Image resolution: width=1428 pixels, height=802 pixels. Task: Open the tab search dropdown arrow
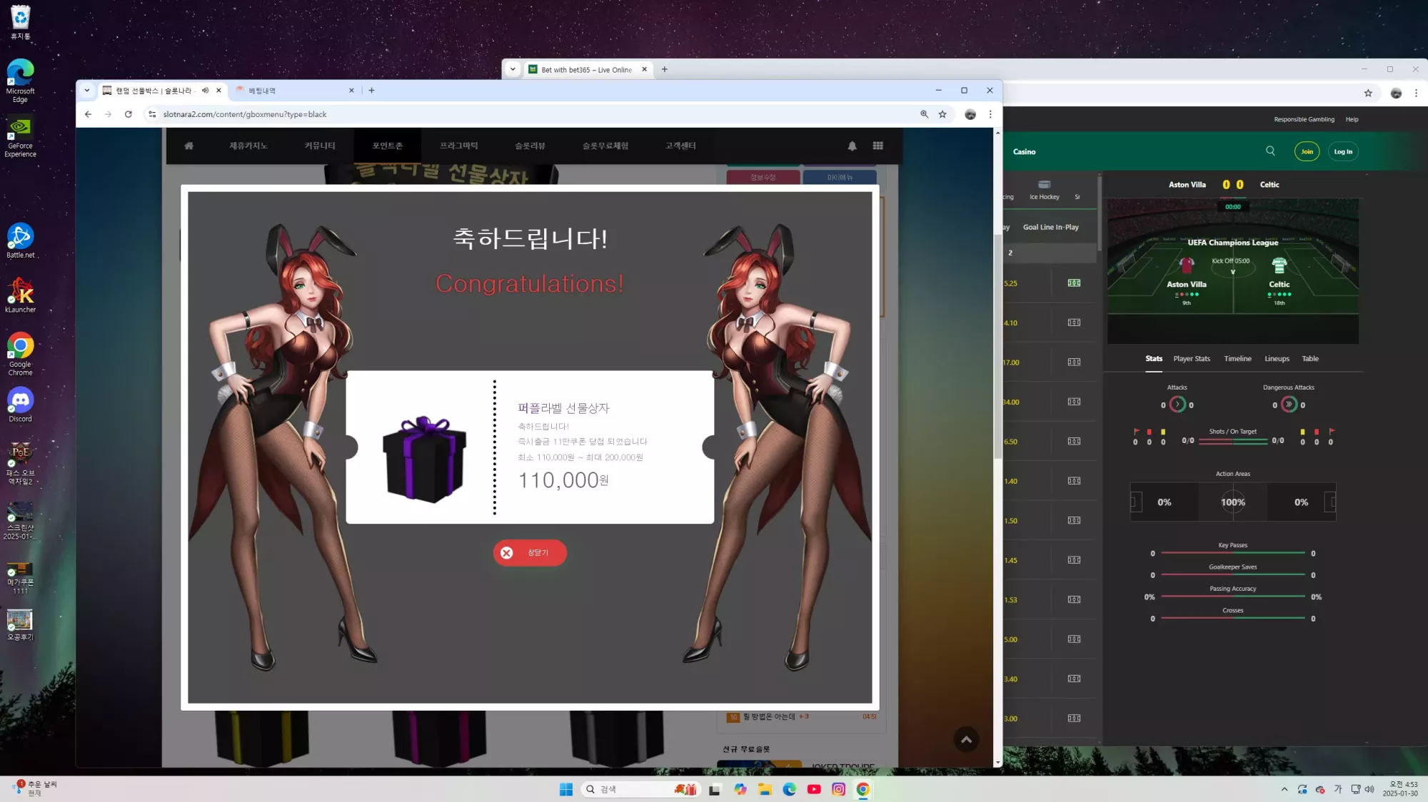(x=87, y=91)
